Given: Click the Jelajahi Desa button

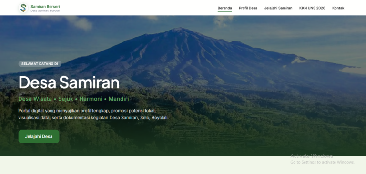Looking at the screenshot, I should coord(39,136).
